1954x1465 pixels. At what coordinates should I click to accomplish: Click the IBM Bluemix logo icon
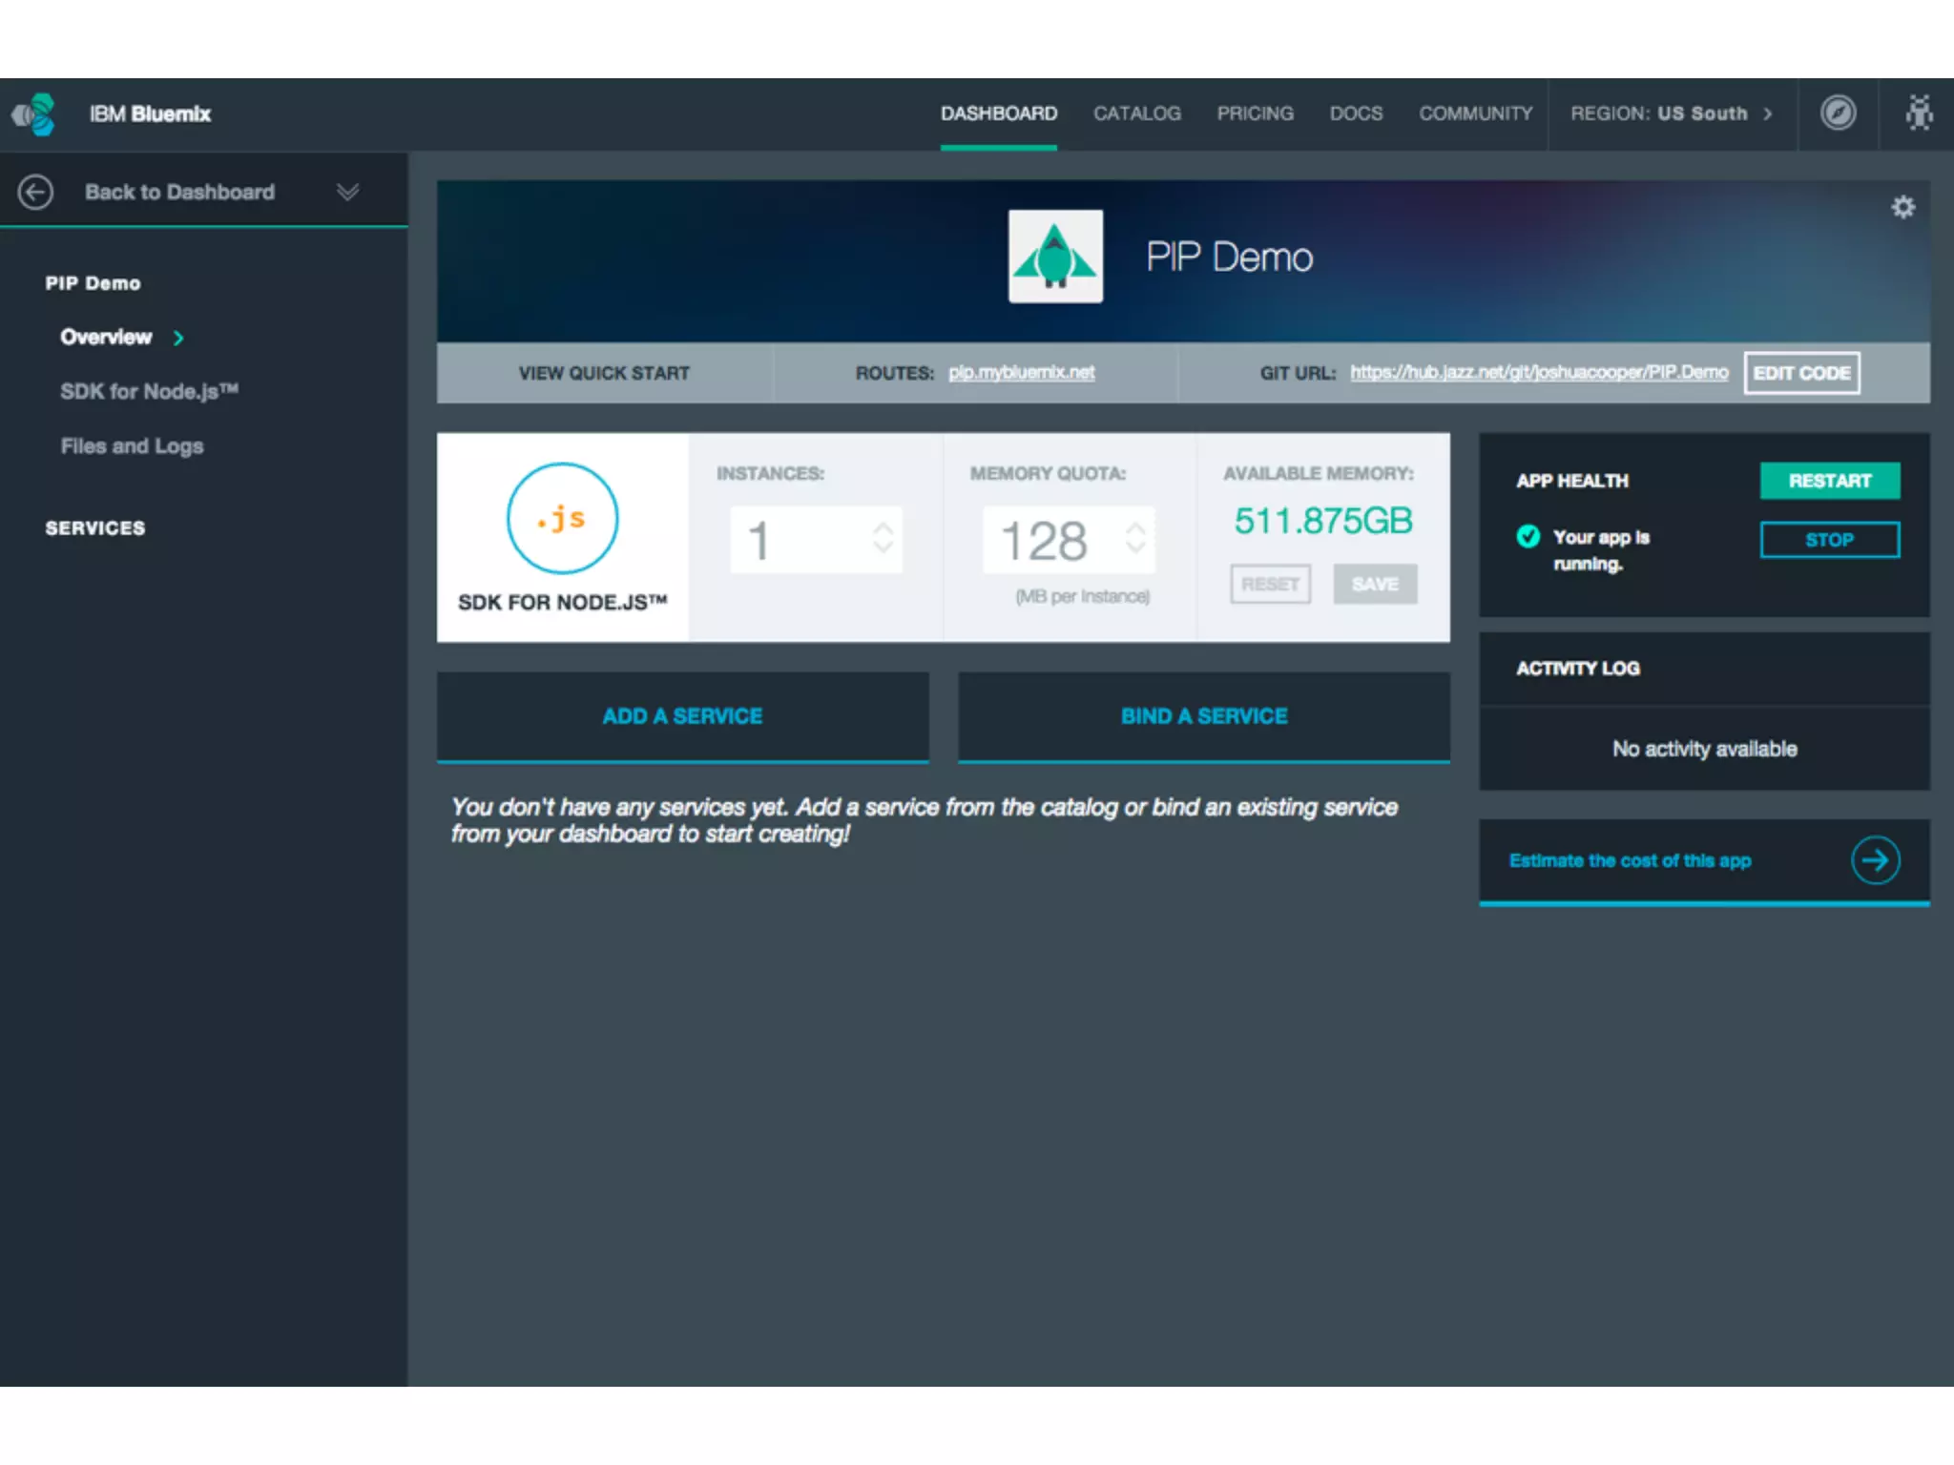(x=34, y=114)
